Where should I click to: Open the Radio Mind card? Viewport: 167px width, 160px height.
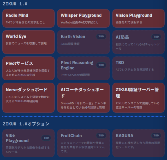28,19
